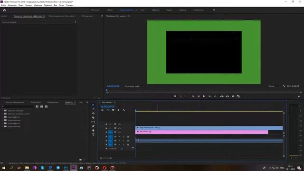Expand the Видеопереходы folder

(2, 127)
